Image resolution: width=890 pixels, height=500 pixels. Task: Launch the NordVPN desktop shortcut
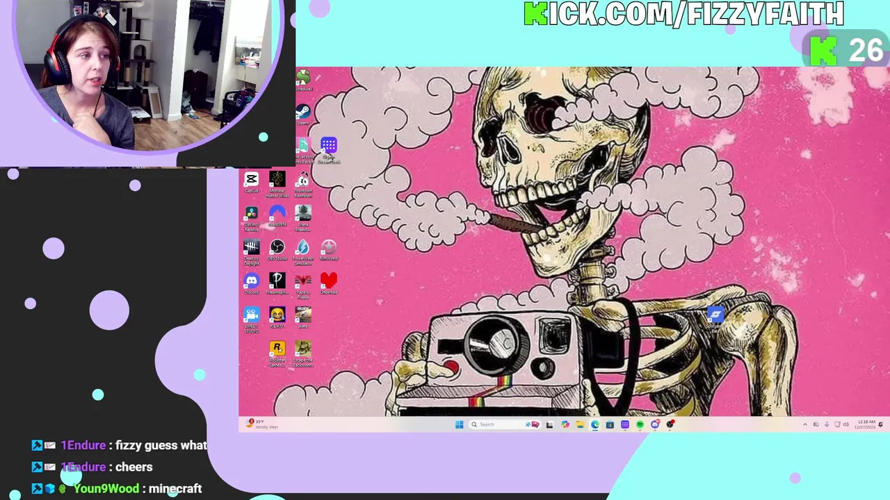point(277,216)
